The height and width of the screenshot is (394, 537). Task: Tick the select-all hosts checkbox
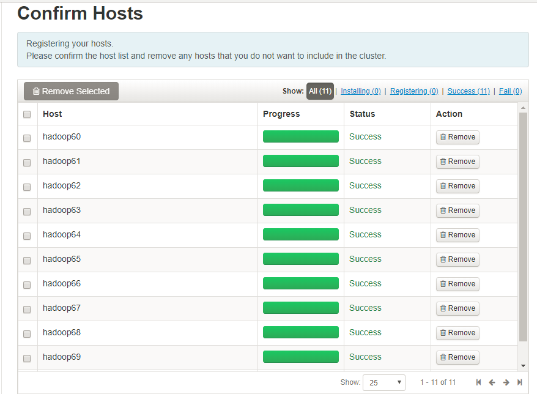[27, 114]
